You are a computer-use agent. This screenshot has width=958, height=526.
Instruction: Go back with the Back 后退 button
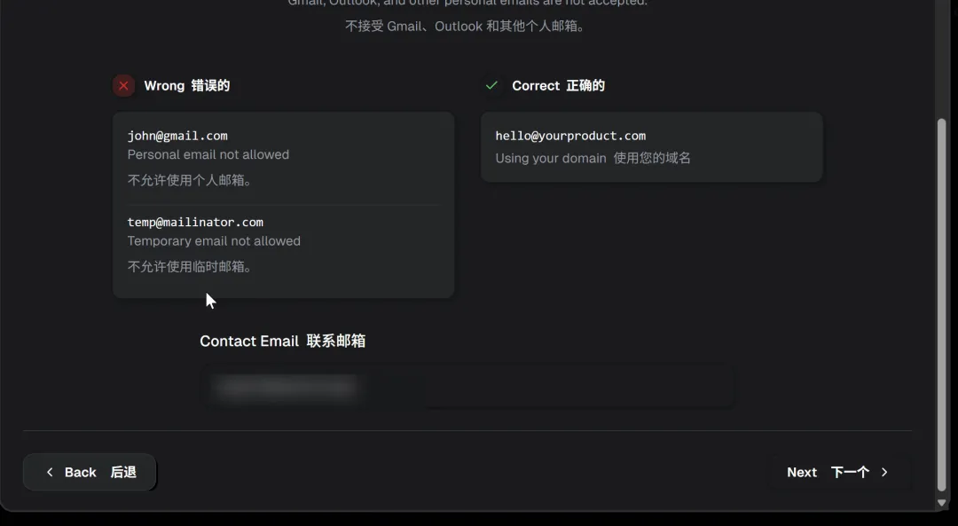click(90, 472)
